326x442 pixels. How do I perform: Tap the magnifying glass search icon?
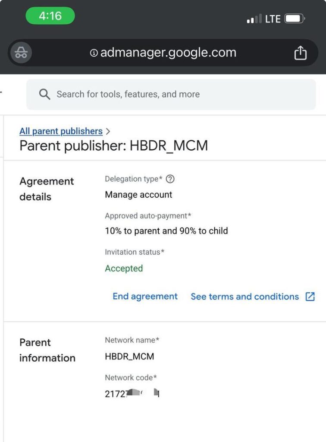click(44, 94)
